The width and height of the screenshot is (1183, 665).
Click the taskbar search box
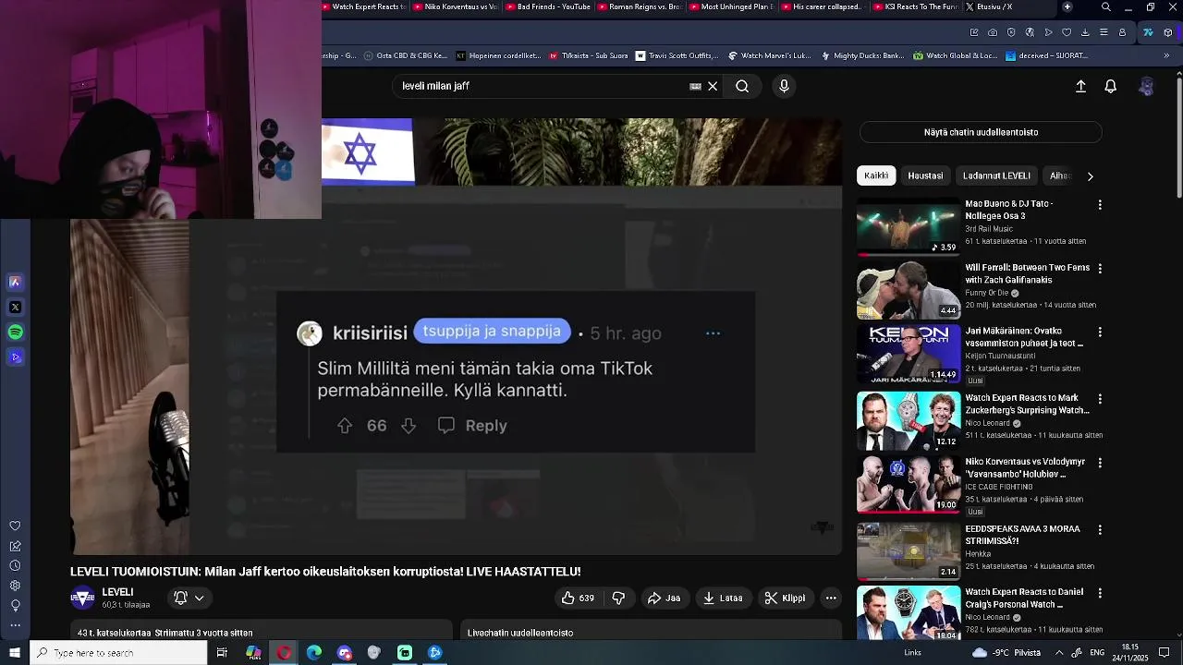118,652
